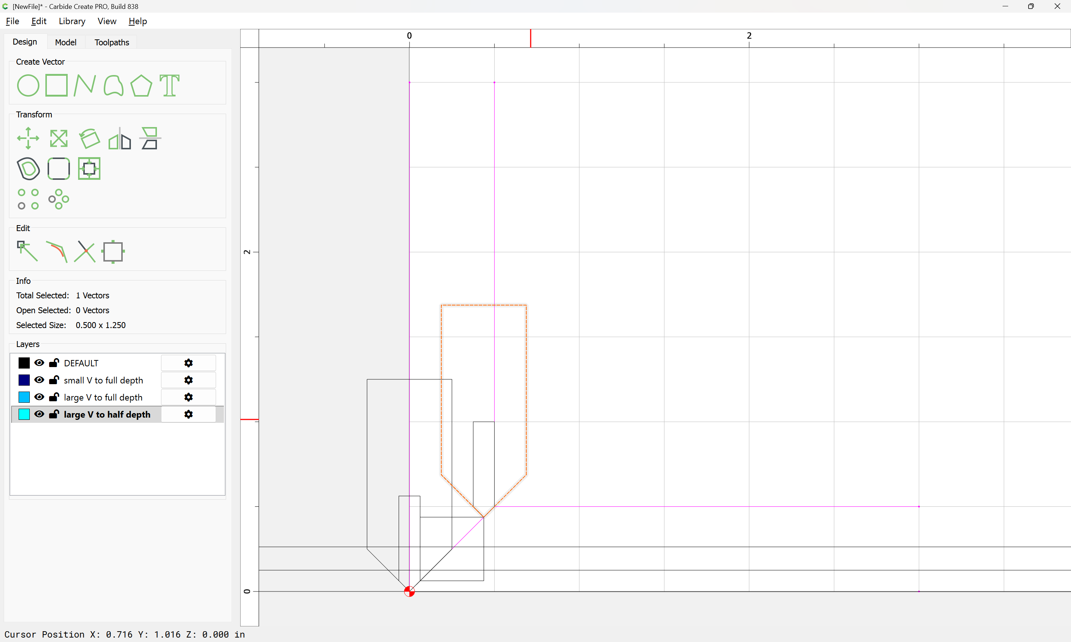Viewport: 1071px width, 642px height.
Task: Lock the large V to half depth layer
Action: [x=54, y=414]
